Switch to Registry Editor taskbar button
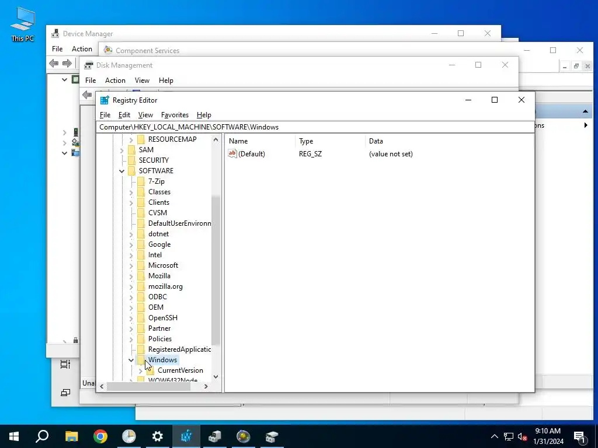The height and width of the screenshot is (448, 598). coord(186,436)
